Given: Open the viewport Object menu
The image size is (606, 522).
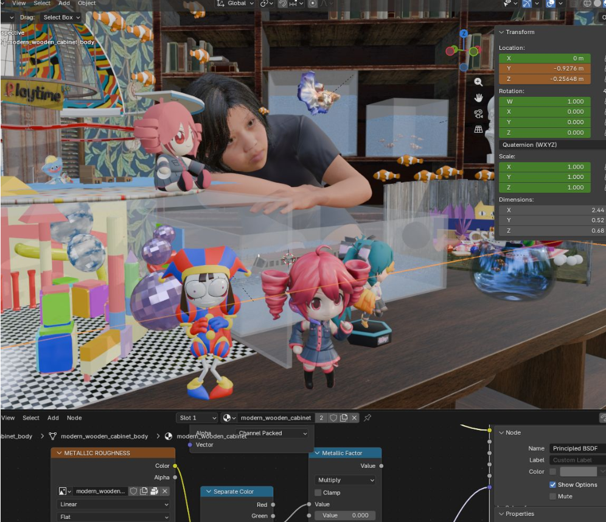Looking at the screenshot, I should (86, 3).
